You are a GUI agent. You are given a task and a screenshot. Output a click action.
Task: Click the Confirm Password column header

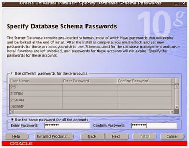(144, 81)
